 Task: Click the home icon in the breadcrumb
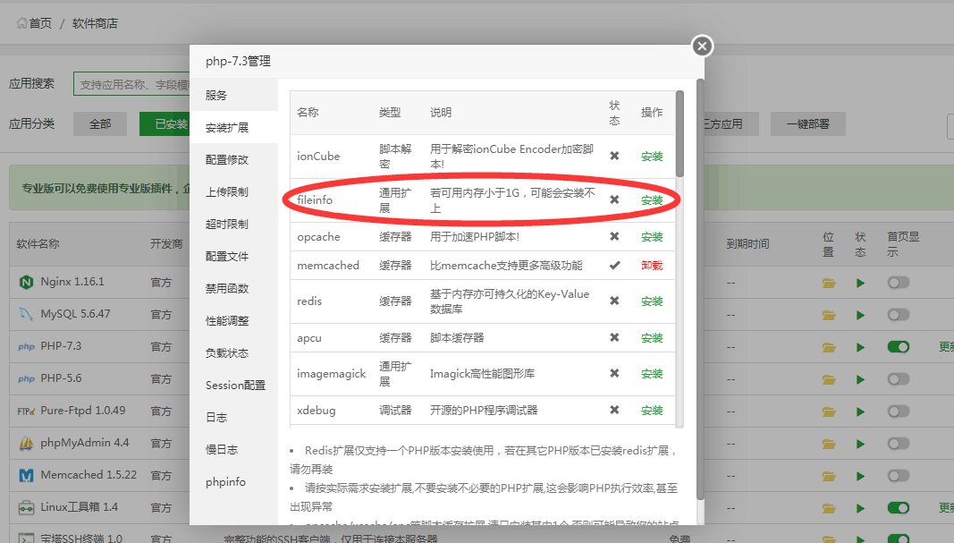point(21,23)
